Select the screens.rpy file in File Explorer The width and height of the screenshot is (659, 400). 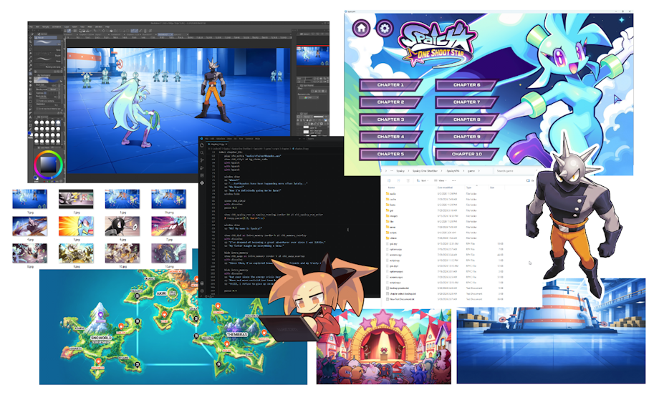click(x=394, y=255)
